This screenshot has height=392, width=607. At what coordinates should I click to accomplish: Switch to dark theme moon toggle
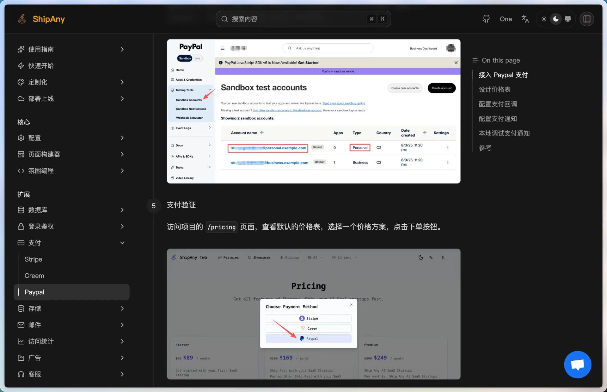coord(556,19)
